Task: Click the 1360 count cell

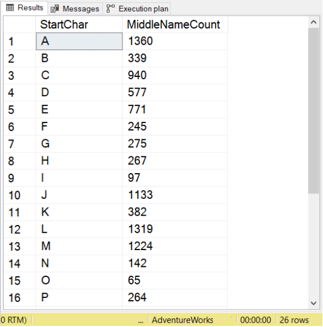Action: (175, 41)
